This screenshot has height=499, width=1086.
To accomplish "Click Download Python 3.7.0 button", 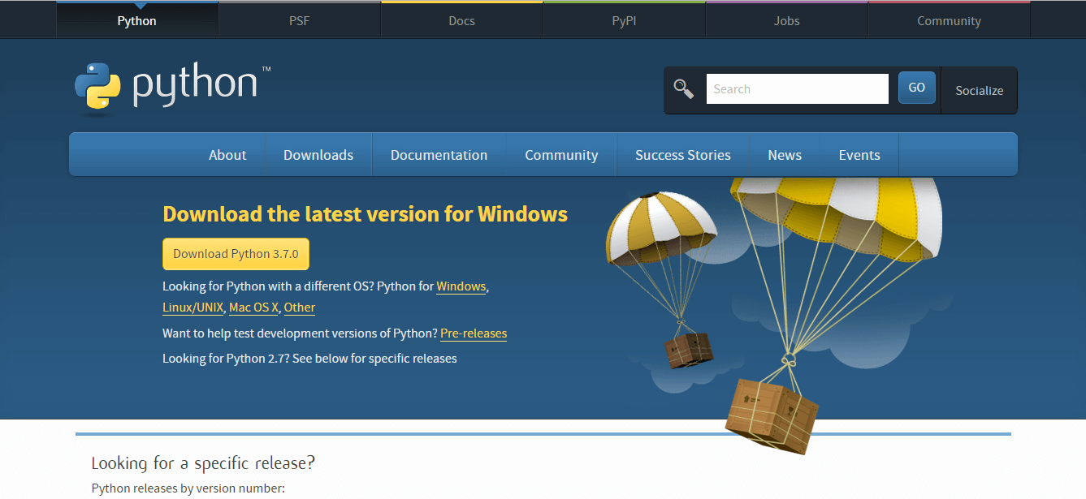I will (236, 254).
